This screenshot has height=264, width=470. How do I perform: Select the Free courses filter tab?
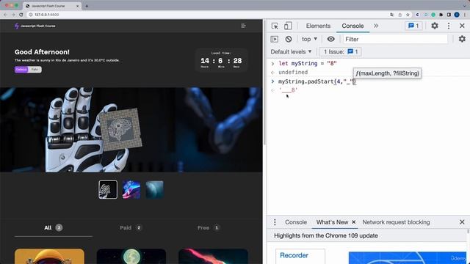click(209, 228)
